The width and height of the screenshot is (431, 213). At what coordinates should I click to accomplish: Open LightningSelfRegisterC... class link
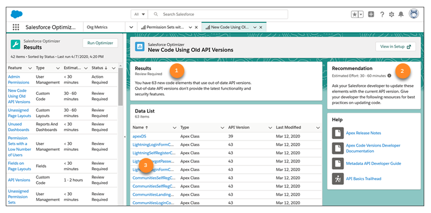pos(154,153)
